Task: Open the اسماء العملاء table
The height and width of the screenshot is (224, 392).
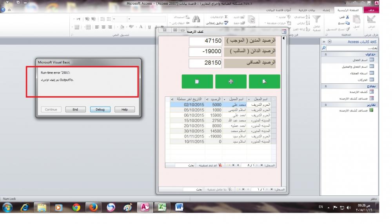Action: click(x=350, y=73)
